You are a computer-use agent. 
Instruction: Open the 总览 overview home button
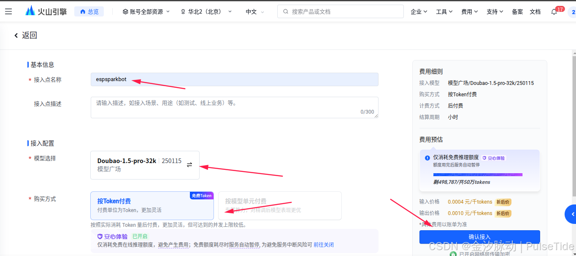[89, 12]
